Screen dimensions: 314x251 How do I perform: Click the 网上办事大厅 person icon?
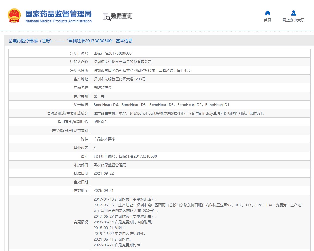tap(293, 13)
